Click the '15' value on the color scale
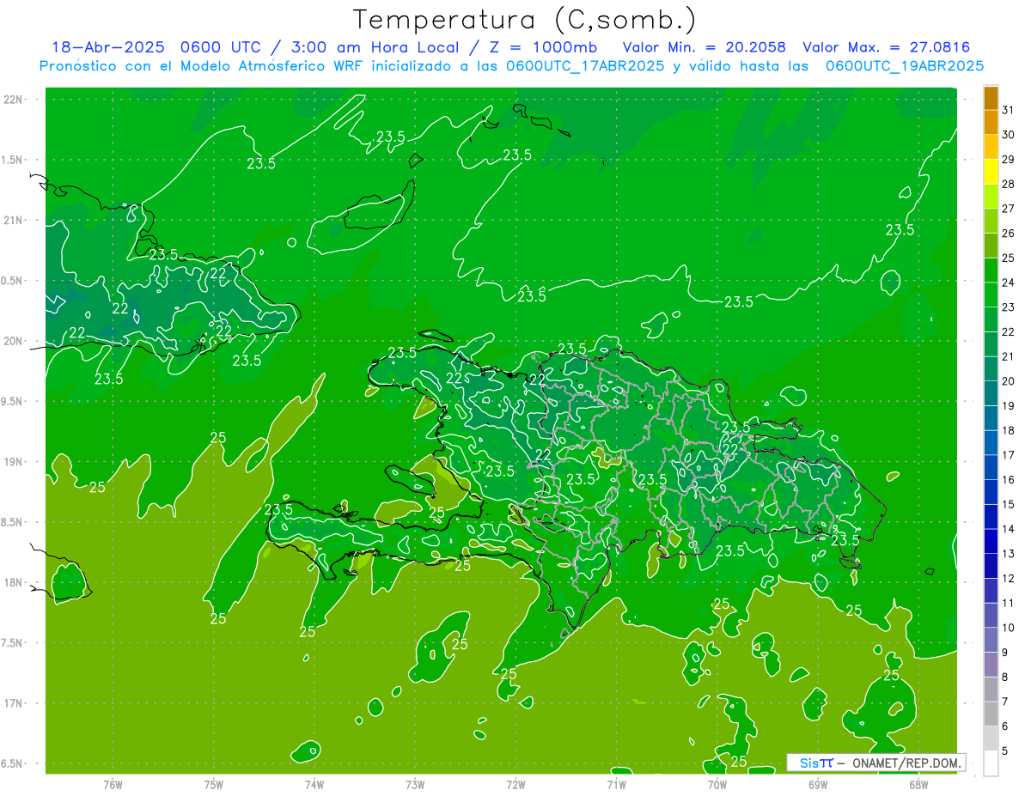The image size is (1031, 796). click(1009, 504)
